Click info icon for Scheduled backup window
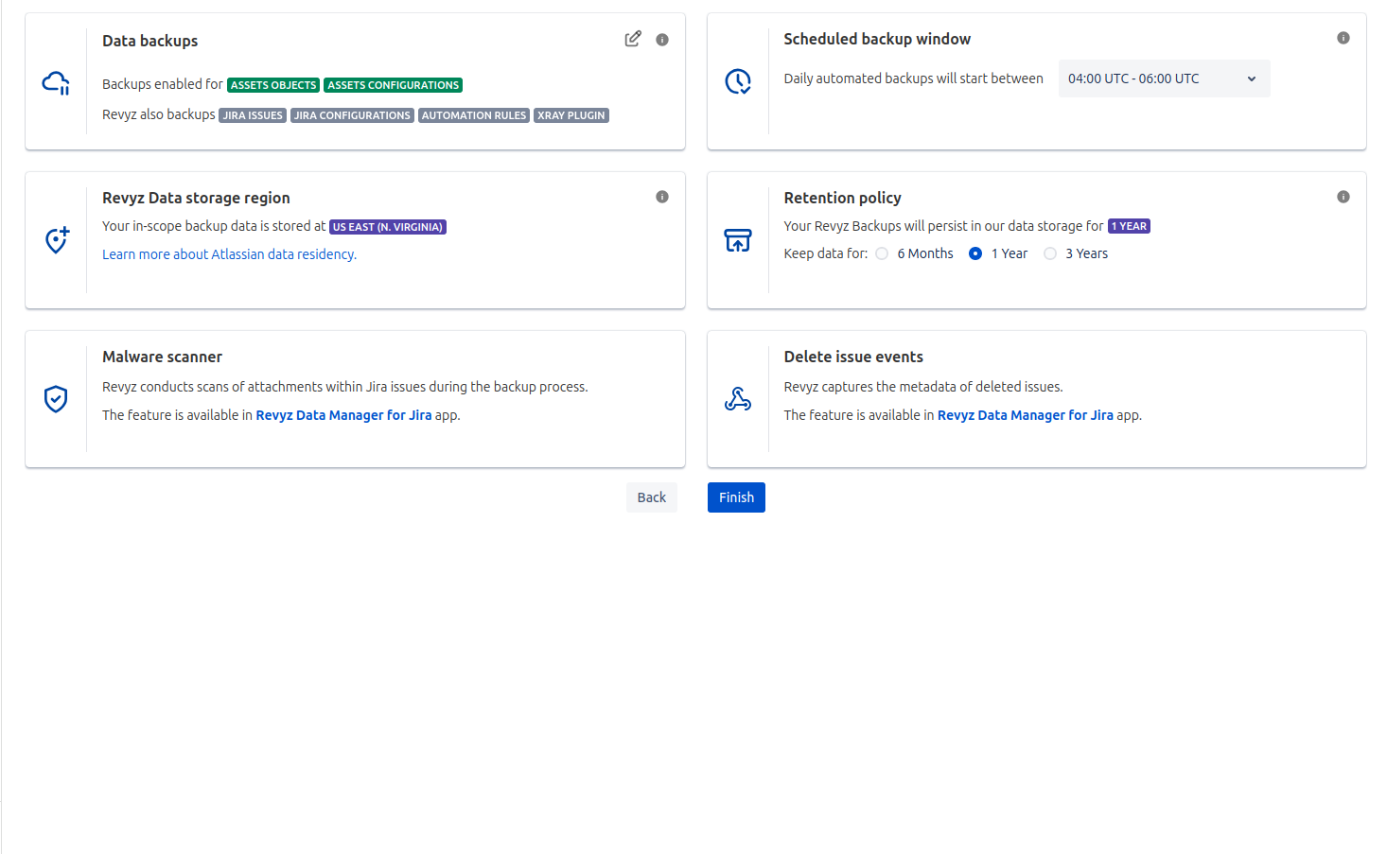This screenshot has height=854, width=1387. click(x=1343, y=38)
